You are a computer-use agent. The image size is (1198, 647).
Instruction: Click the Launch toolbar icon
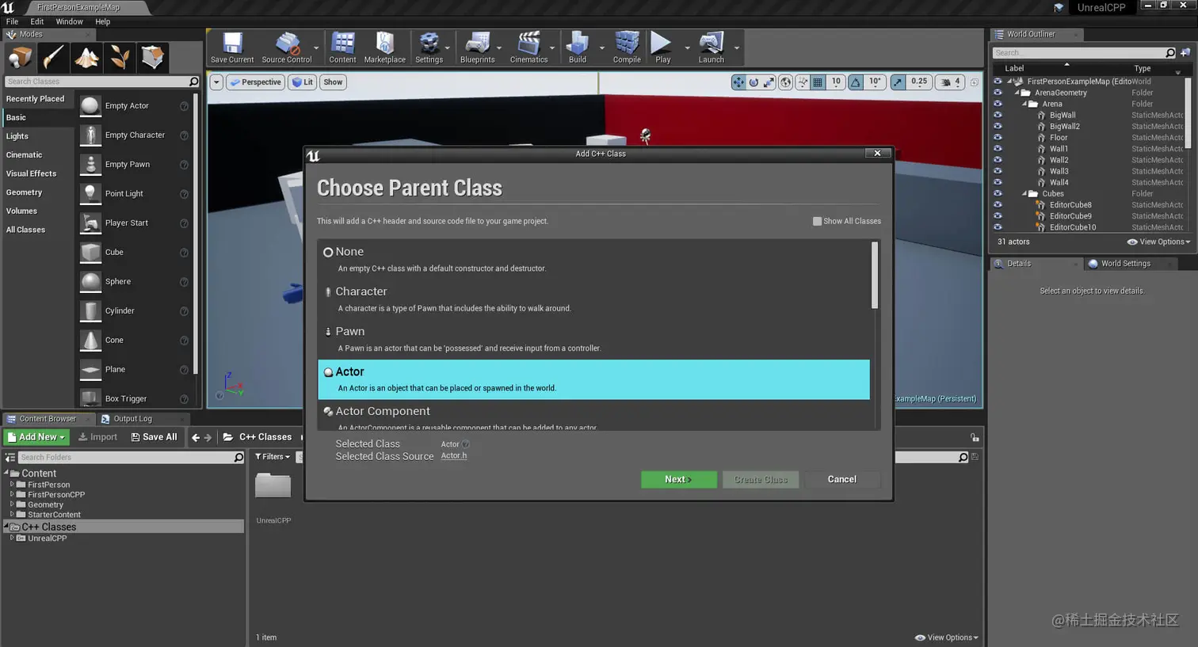[711, 48]
